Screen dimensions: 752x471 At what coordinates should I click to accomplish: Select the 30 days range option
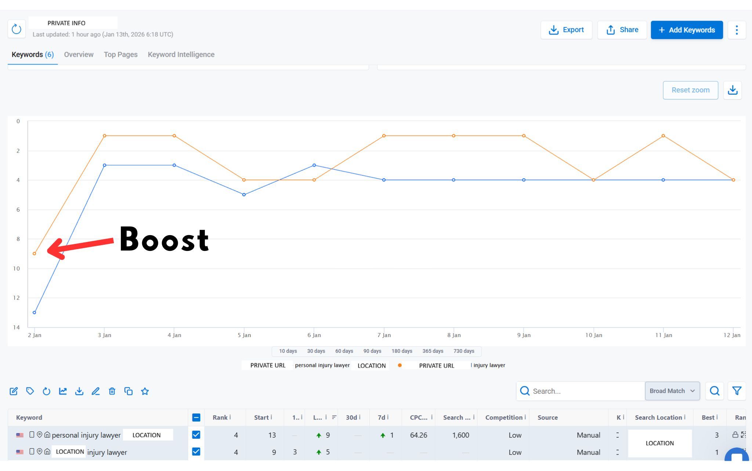click(316, 351)
